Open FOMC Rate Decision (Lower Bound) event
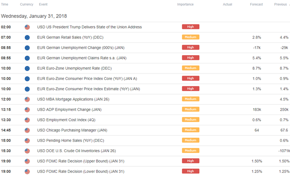The height and width of the screenshot is (177, 290). click(81, 171)
